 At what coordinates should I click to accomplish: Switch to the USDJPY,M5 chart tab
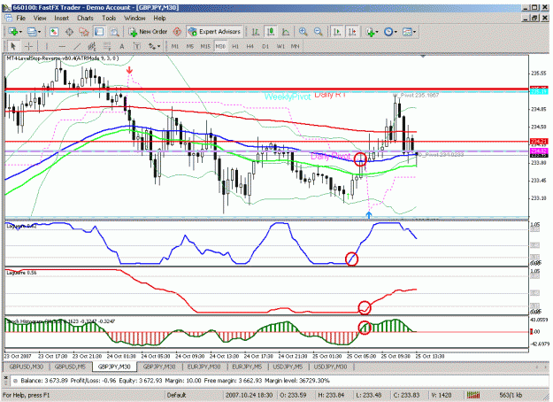coord(288,367)
